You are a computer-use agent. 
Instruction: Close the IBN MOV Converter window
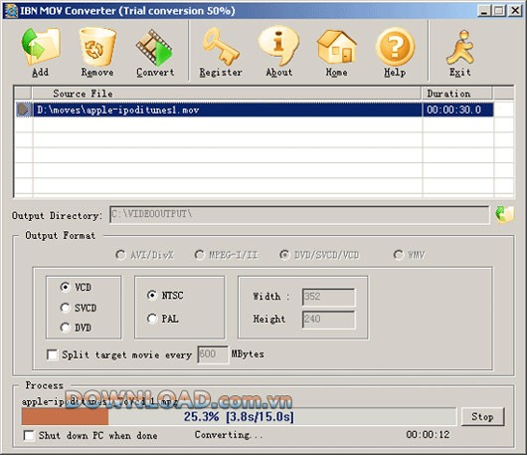coord(515,11)
